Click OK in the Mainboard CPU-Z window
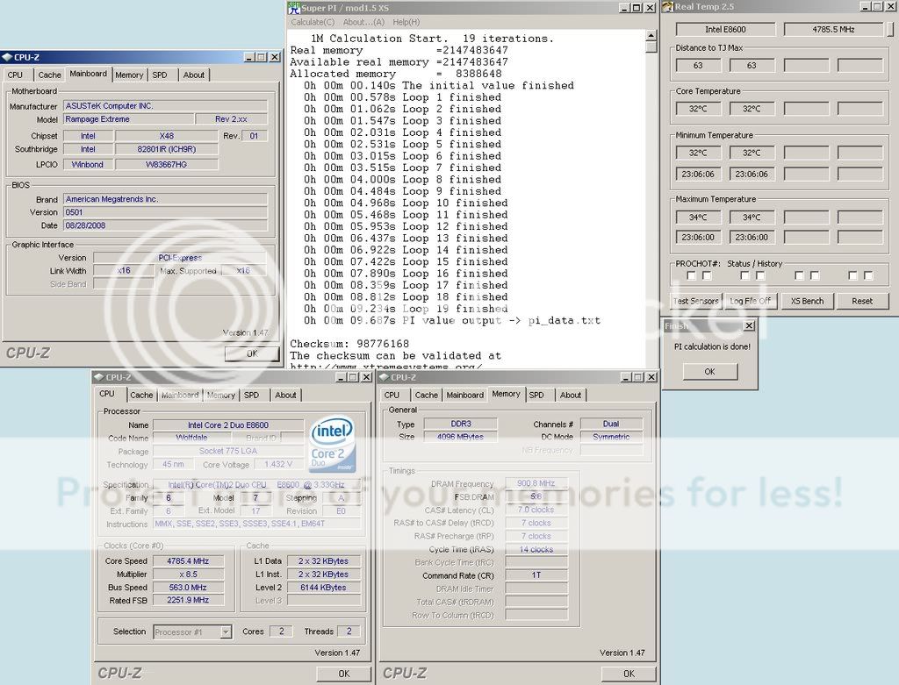 [x=252, y=354]
